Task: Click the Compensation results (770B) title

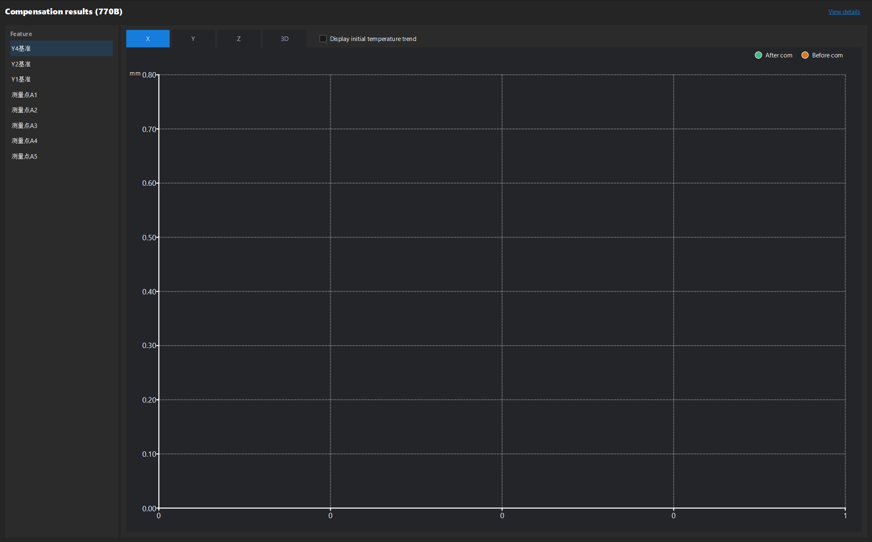Action: click(x=64, y=11)
